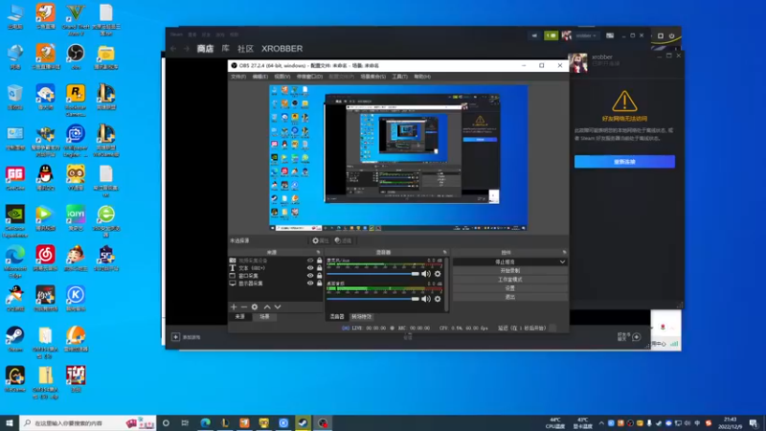Open Steam library tab in Steam window

[225, 49]
